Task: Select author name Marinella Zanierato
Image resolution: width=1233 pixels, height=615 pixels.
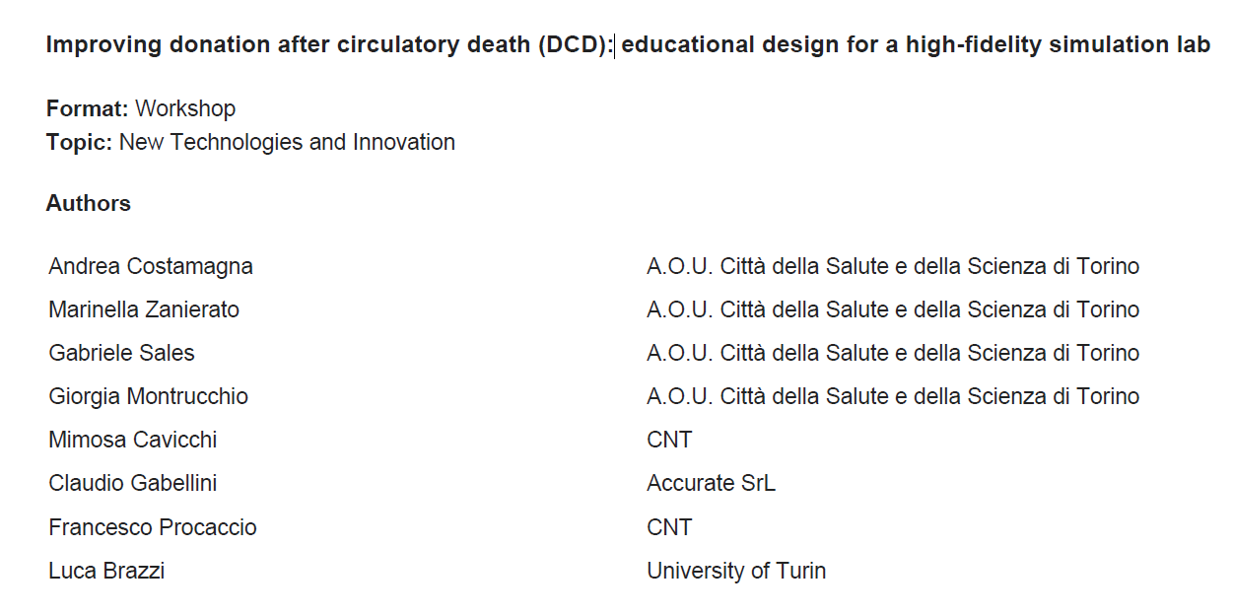Action: (x=144, y=309)
